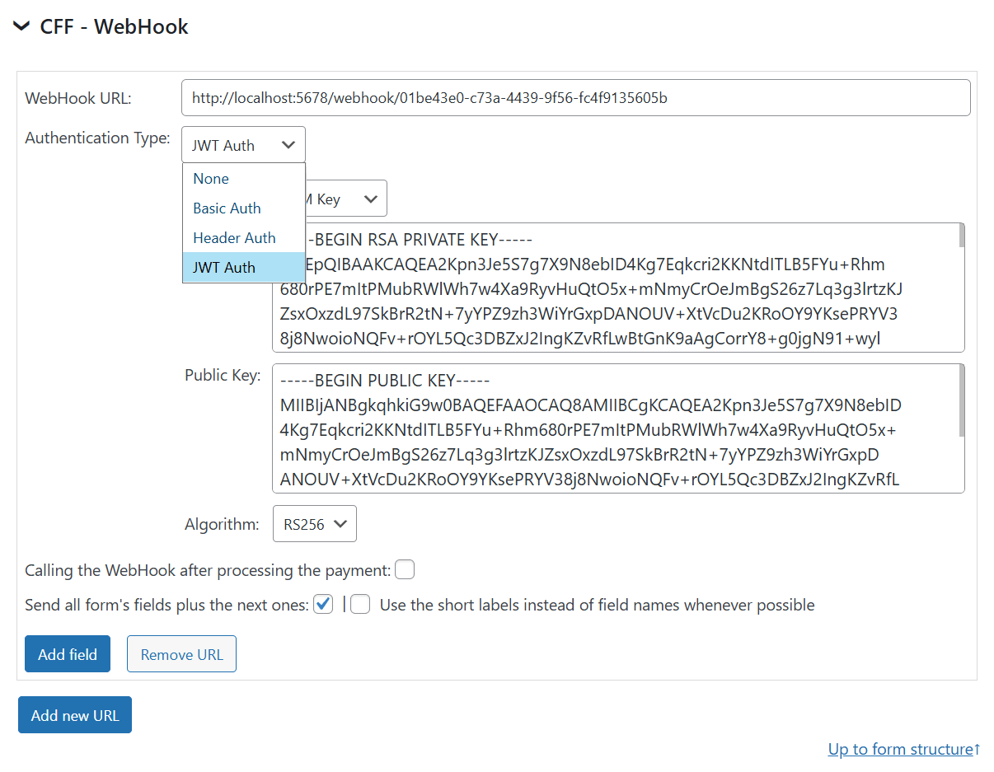994x772 pixels.
Task: Collapse the CFF - WebHook section chevron
Action: pyautogui.click(x=21, y=26)
